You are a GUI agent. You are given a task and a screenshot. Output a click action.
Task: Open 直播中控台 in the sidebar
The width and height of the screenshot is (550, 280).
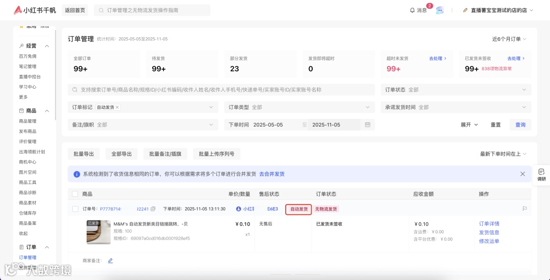30,77
